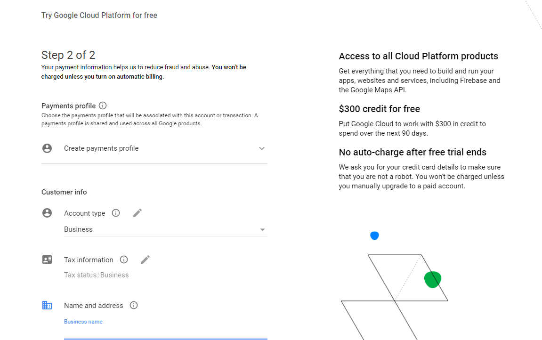Click the Step 2 of 2 heading
This screenshot has width=542, height=340.
pos(68,55)
